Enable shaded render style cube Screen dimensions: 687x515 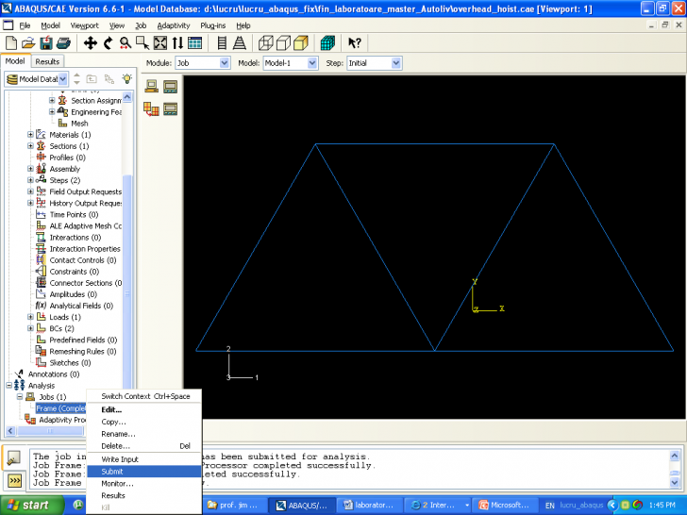[300, 43]
